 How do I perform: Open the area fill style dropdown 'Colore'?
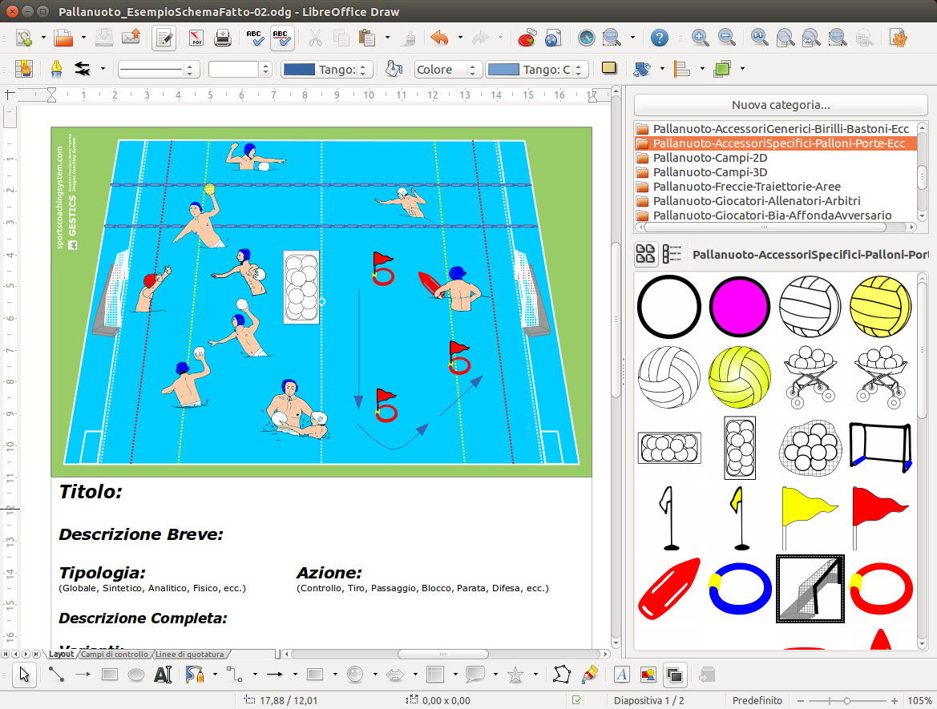pos(447,70)
